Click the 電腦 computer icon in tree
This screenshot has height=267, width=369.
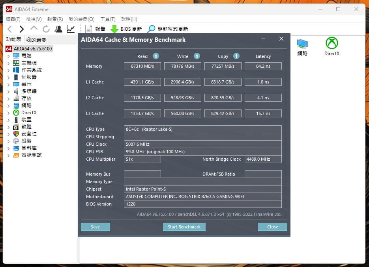pos(16,56)
